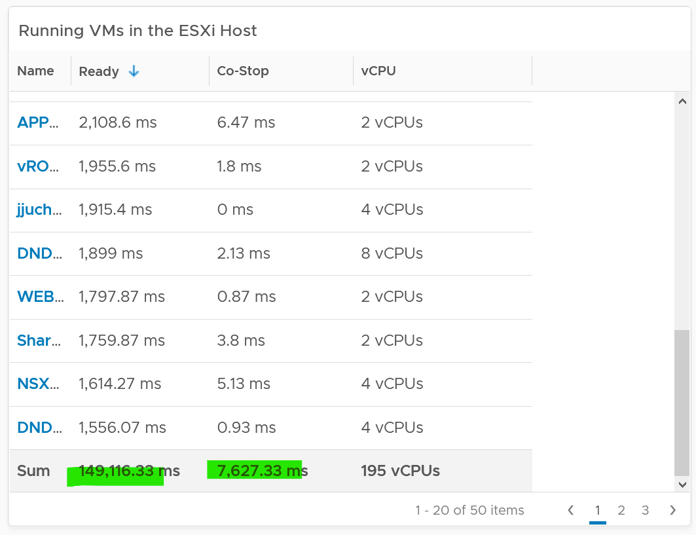Sort by the vCPU column header
Screen dimensions: 696x535
378,71
